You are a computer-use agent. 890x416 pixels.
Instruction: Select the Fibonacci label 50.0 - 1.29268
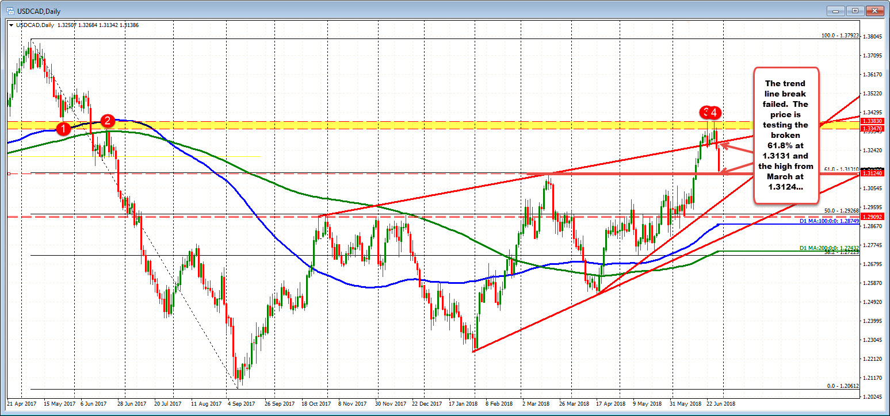[x=842, y=211]
